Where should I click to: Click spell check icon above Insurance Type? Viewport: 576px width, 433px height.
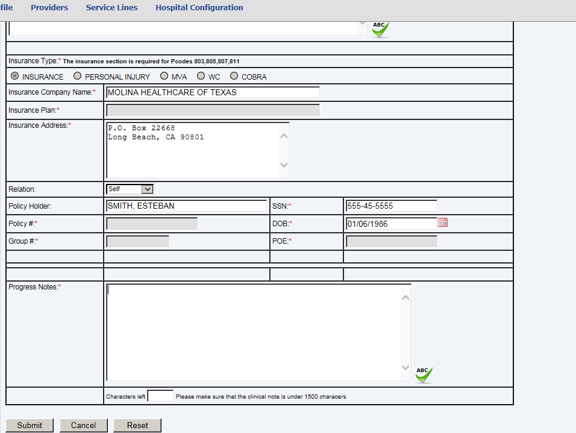(x=380, y=29)
